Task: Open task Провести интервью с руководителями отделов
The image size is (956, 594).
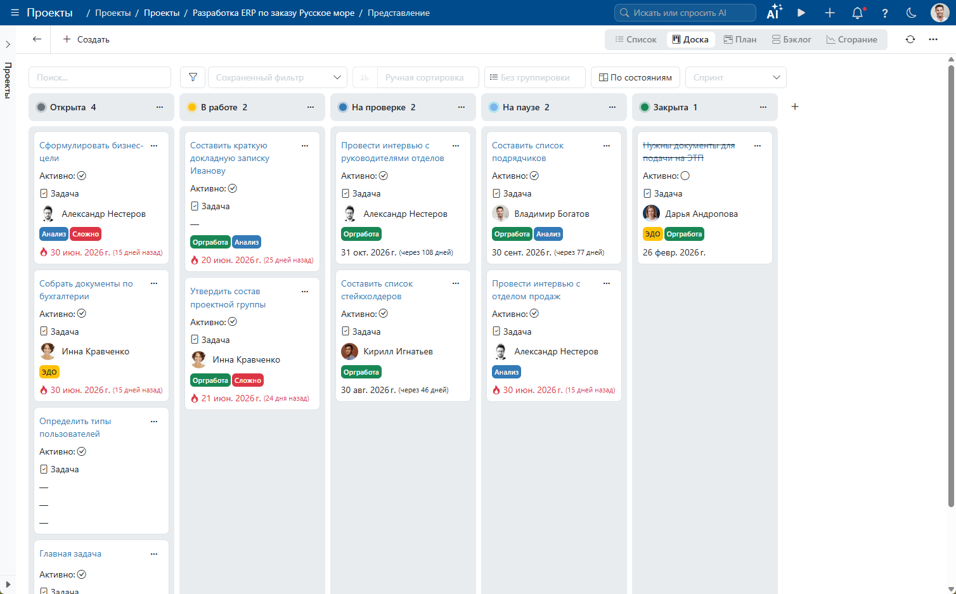Action: pos(392,152)
